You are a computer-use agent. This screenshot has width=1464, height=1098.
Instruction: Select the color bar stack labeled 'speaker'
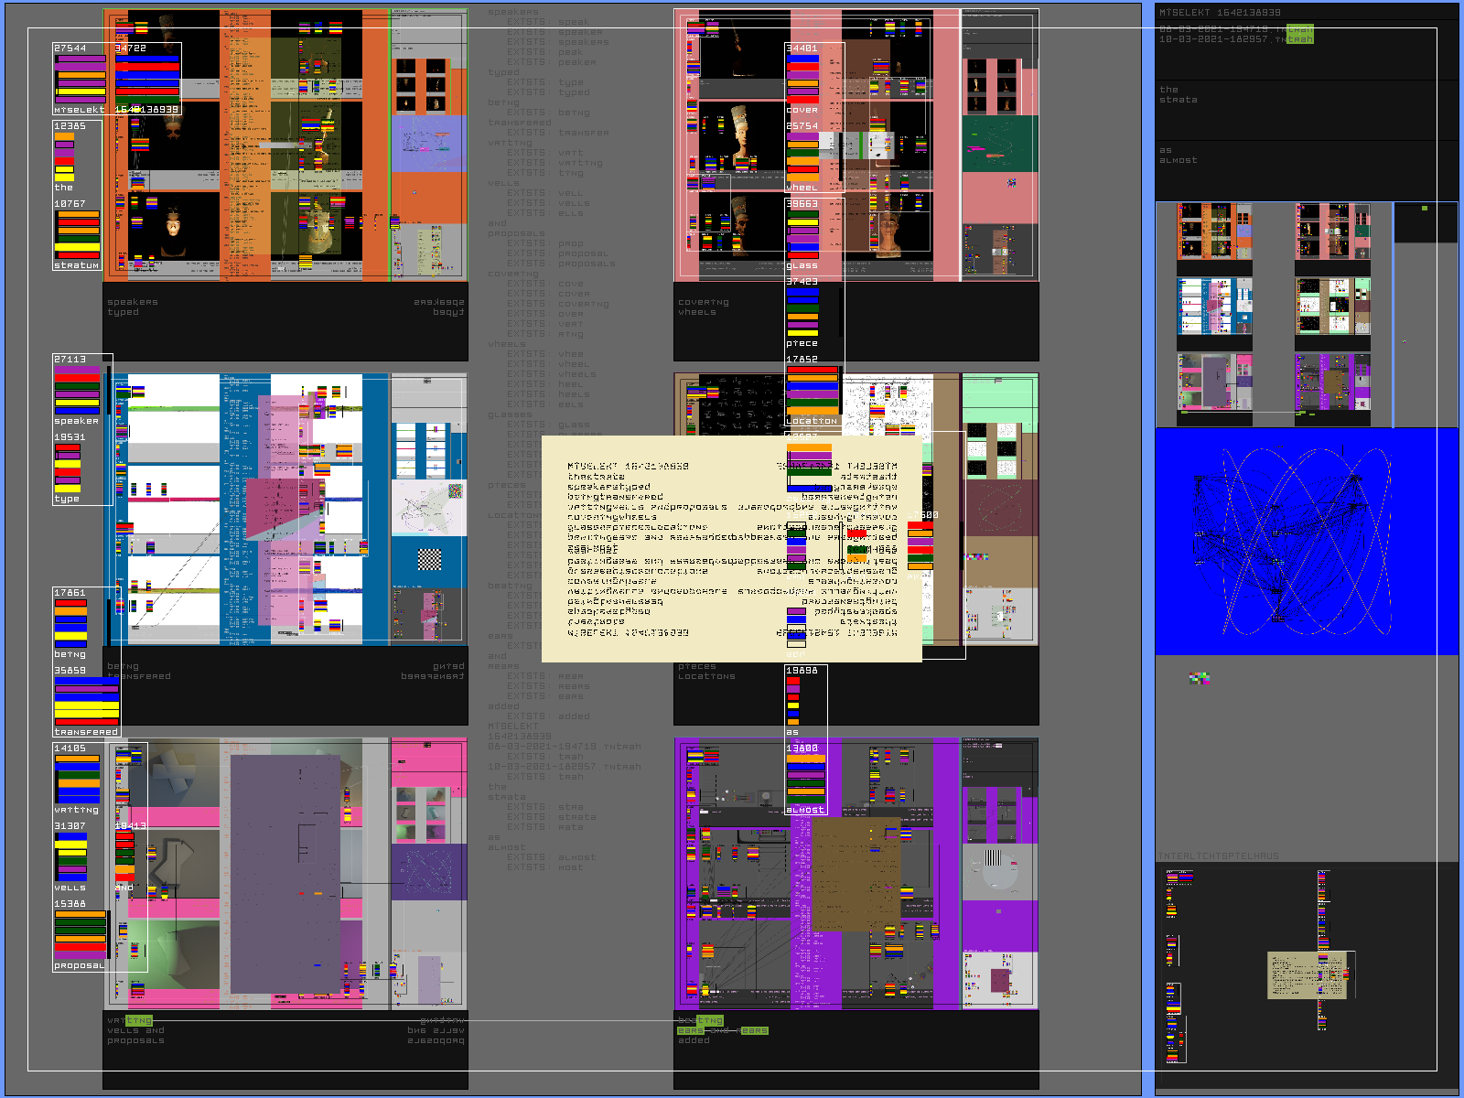click(77, 390)
